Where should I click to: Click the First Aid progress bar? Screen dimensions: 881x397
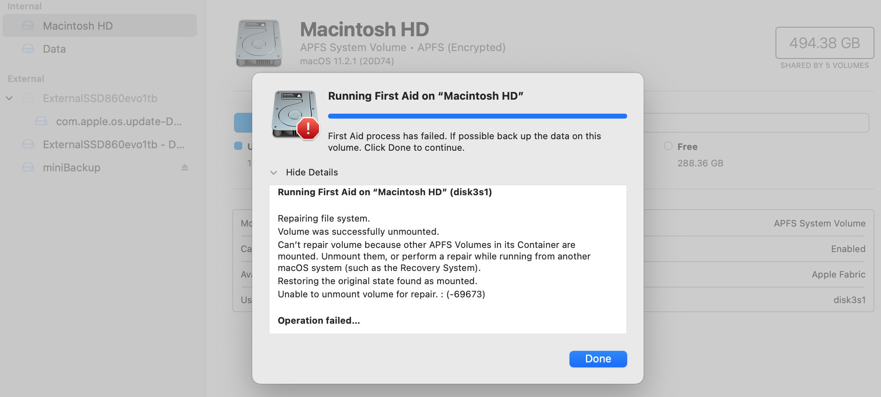[x=477, y=116]
